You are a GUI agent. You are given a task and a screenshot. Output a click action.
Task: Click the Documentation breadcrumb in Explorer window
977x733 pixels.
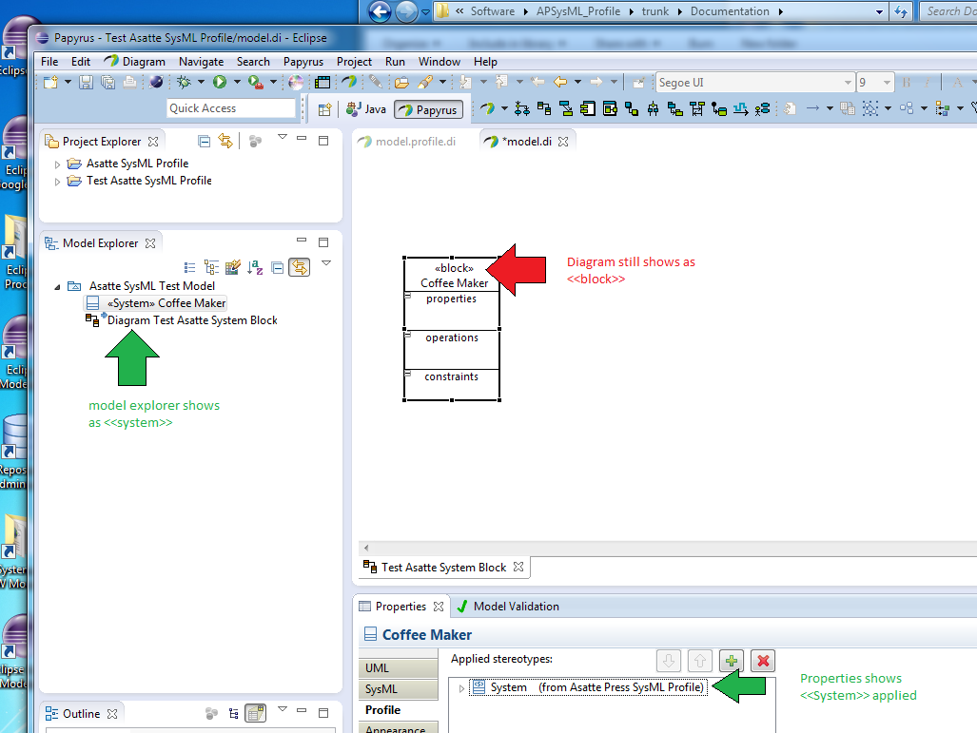point(730,11)
